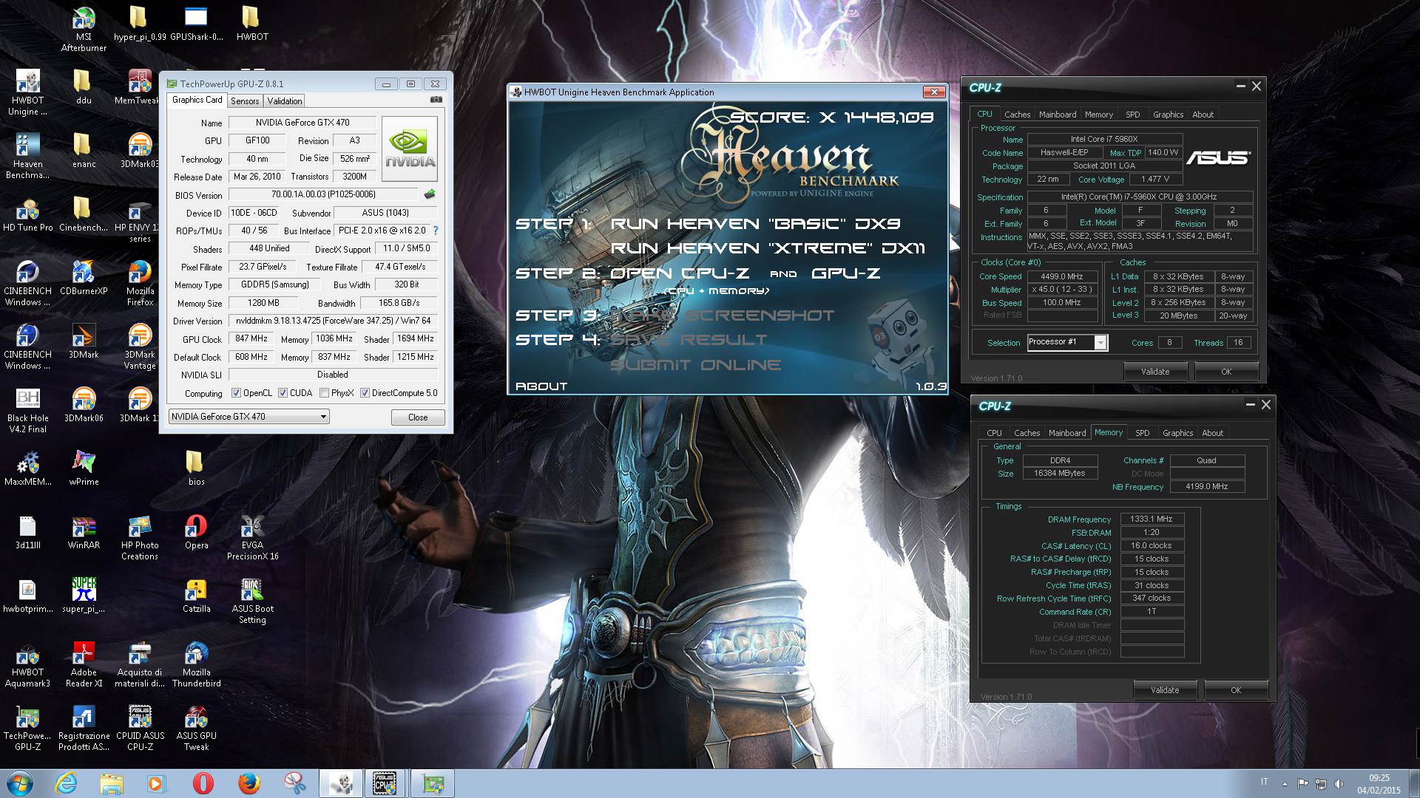The height and width of the screenshot is (798, 1420).
Task: Click OK in lower CPU-Z Memory window
Action: pos(1236,690)
